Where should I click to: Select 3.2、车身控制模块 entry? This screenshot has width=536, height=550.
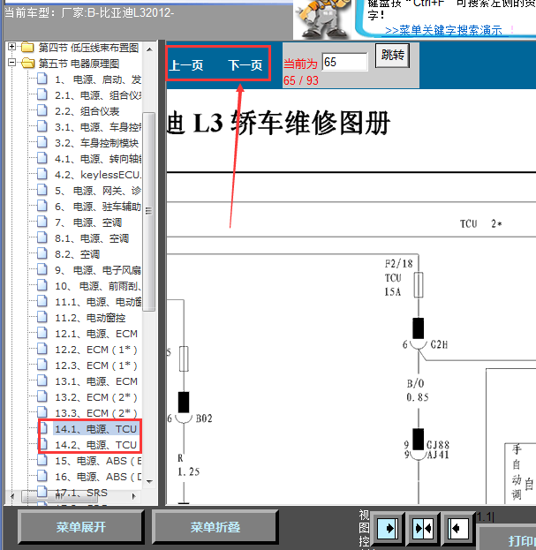(96, 143)
